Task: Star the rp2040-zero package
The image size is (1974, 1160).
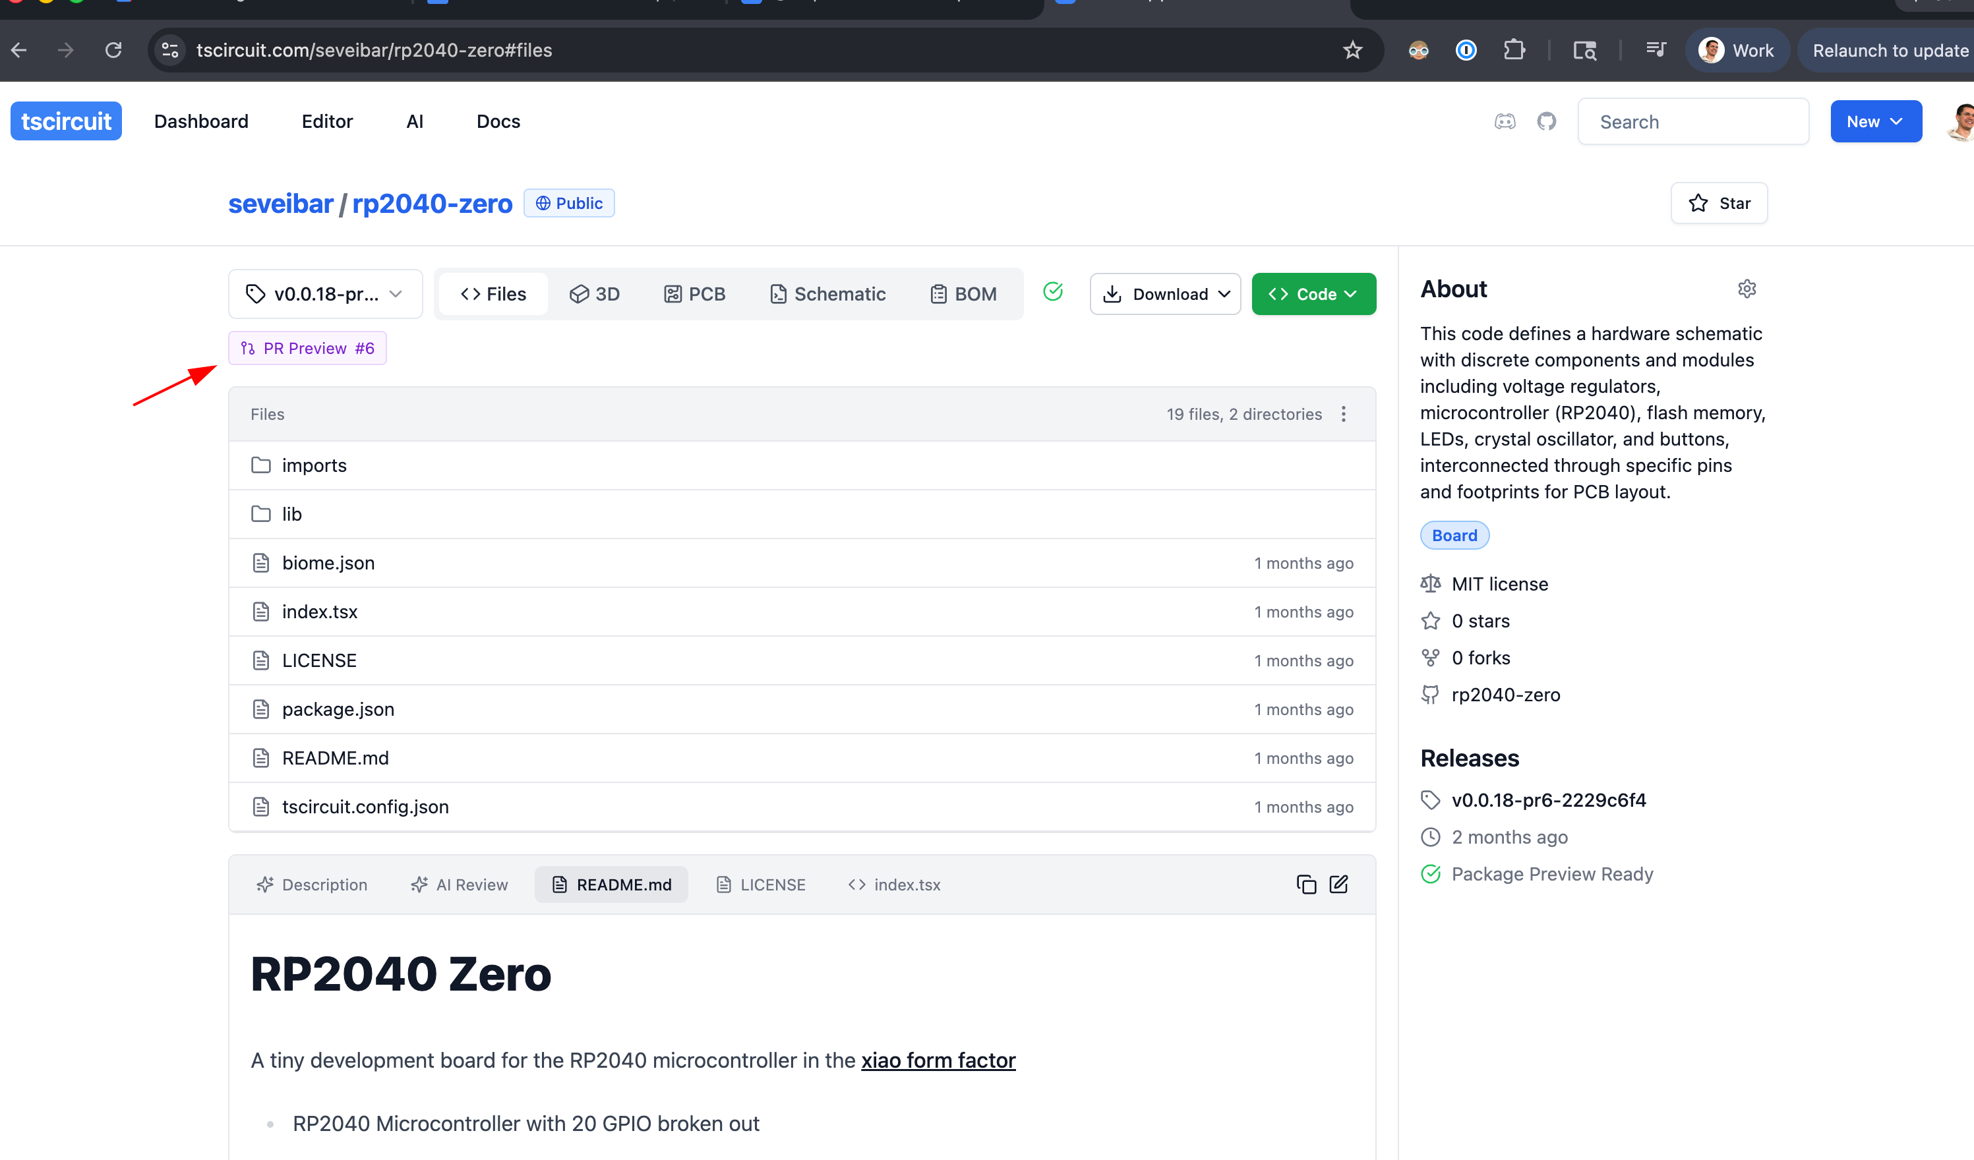Action: (1719, 204)
